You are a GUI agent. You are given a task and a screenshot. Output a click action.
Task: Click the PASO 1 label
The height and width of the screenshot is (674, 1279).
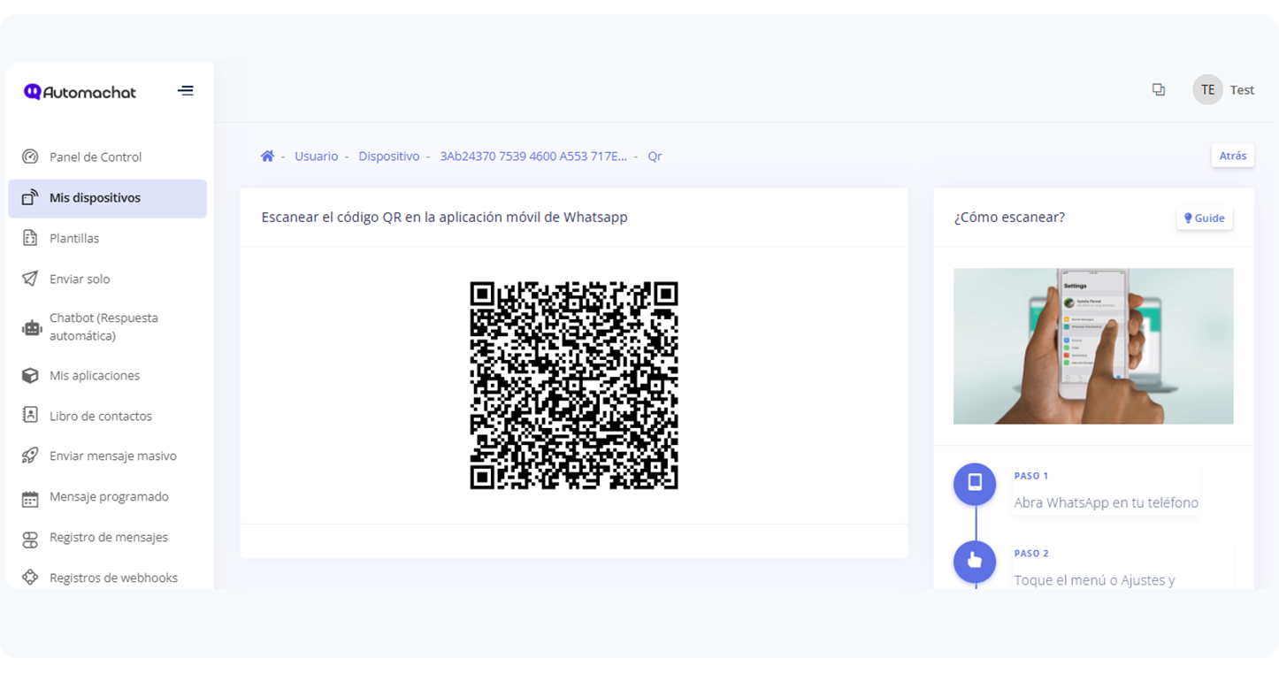coord(1031,476)
